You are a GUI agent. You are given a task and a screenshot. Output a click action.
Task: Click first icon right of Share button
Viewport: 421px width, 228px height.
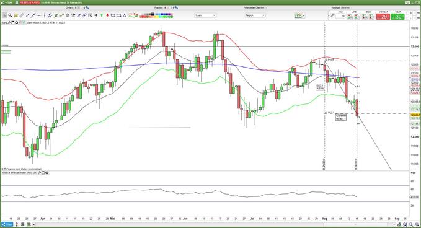point(17,224)
